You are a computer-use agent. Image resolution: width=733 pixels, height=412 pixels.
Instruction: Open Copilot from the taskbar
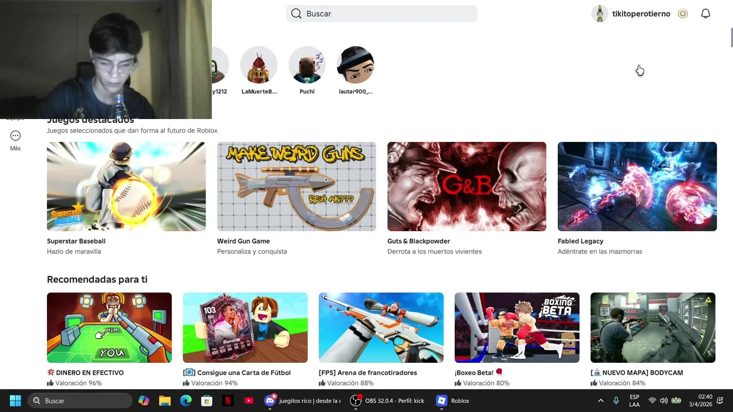tap(144, 401)
